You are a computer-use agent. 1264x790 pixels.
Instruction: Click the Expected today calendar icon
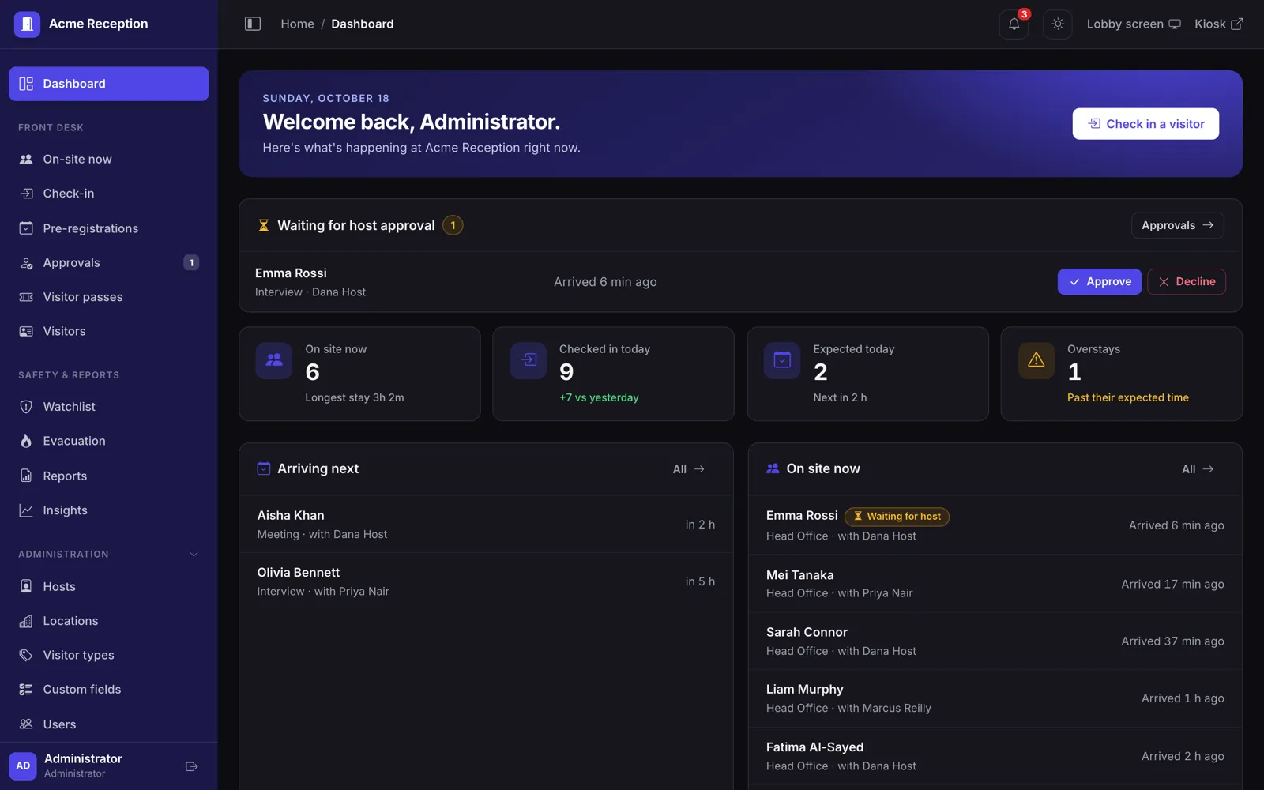click(782, 360)
